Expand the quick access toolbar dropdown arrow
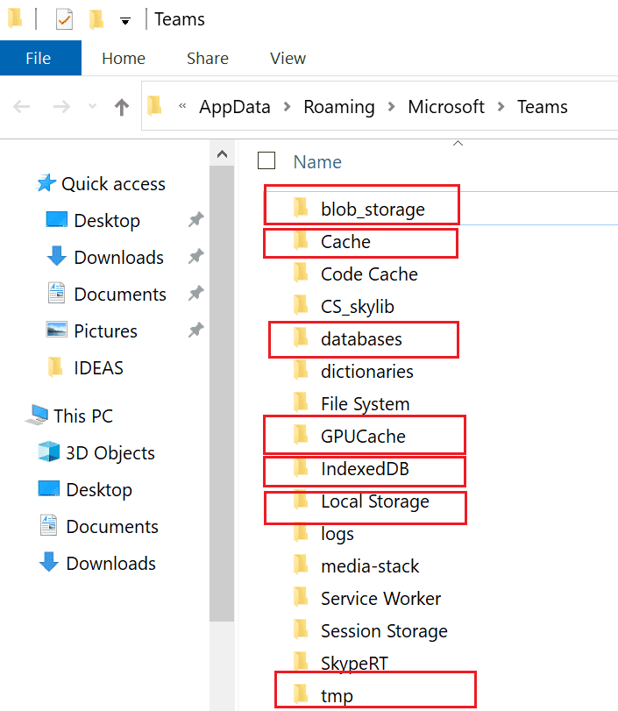The width and height of the screenshot is (618, 711). pyautogui.click(x=125, y=19)
